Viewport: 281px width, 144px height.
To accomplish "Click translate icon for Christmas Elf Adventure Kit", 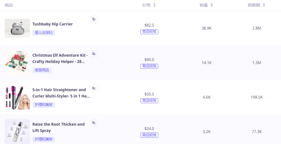I will (94, 54).
